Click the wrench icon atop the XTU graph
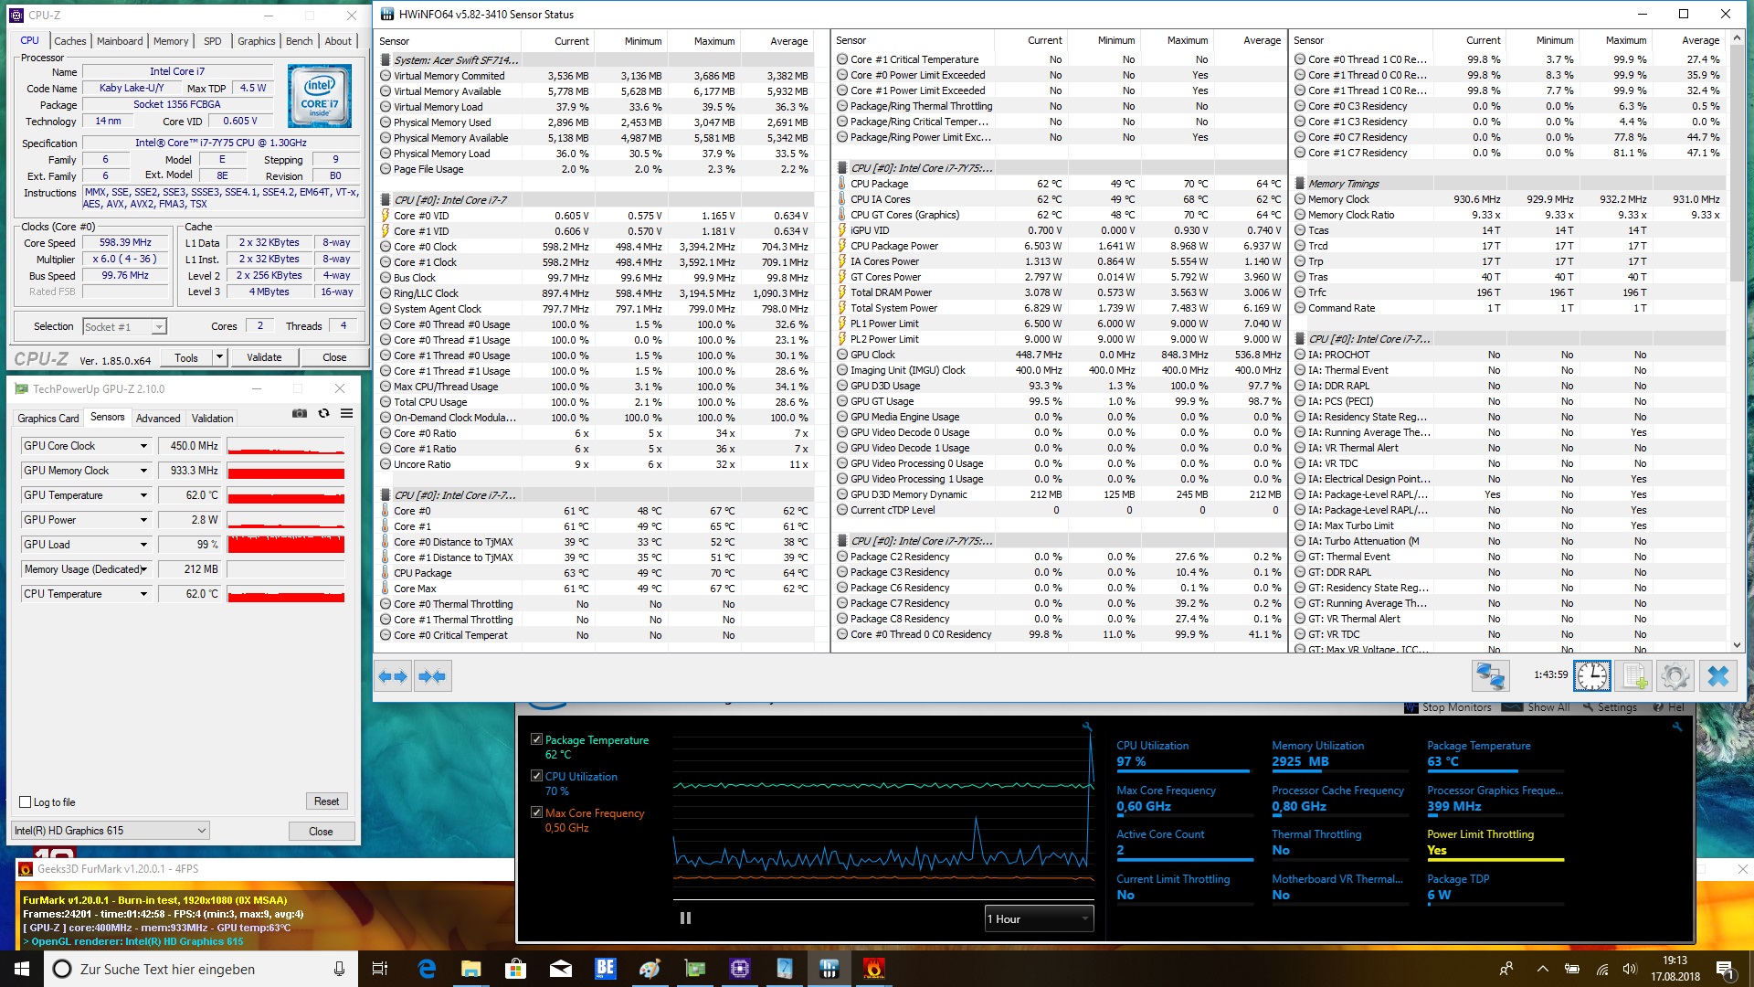This screenshot has height=987, width=1754. 1087,727
